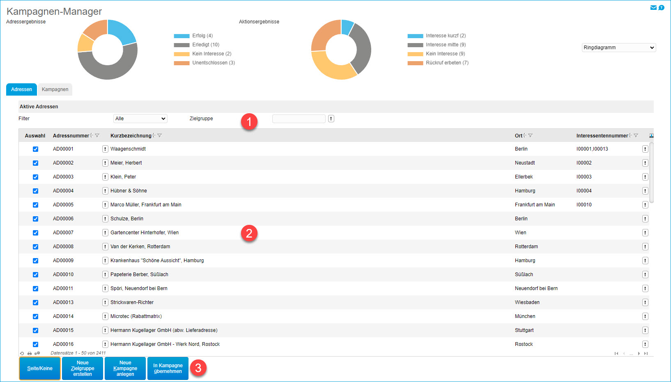Click the filter funnel icon for Ort column
This screenshot has width=671, height=382.
click(530, 135)
